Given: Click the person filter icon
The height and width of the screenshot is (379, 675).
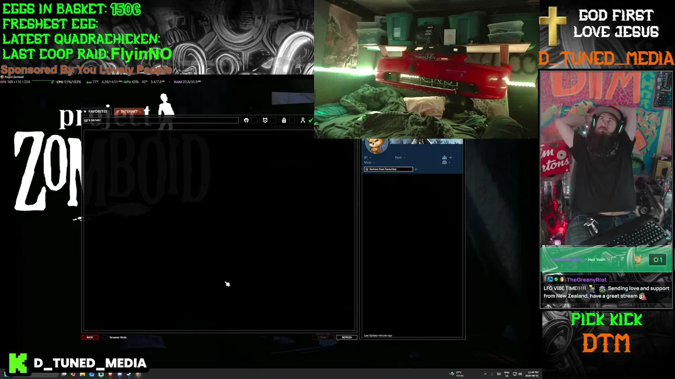Looking at the screenshot, I should [303, 121].
